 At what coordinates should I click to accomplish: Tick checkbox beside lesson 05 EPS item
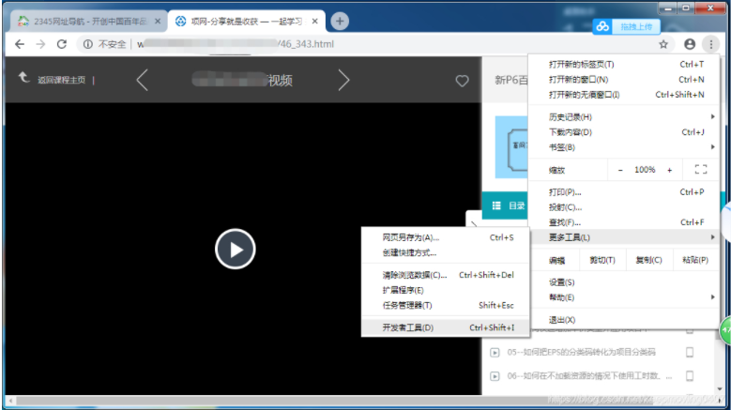(x=690, y=353)
